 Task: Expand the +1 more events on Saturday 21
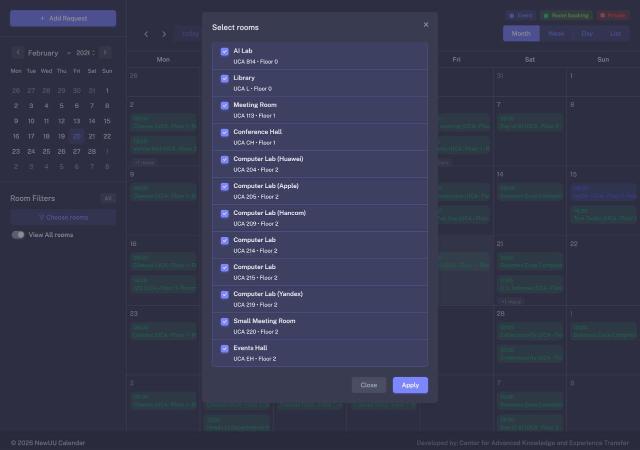[x=510, y=302]
